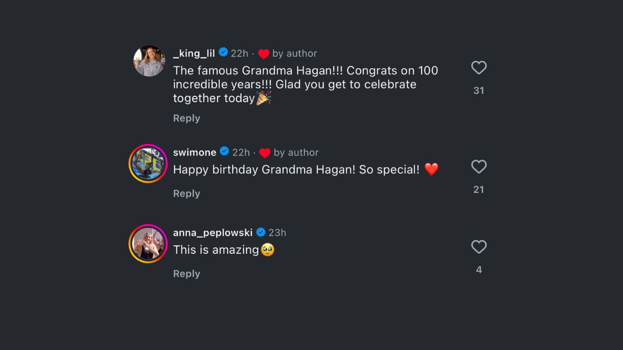Tap heart on anna_peplowski's comment
Viewport: 623px width, 350px height.
coord(479,247)
